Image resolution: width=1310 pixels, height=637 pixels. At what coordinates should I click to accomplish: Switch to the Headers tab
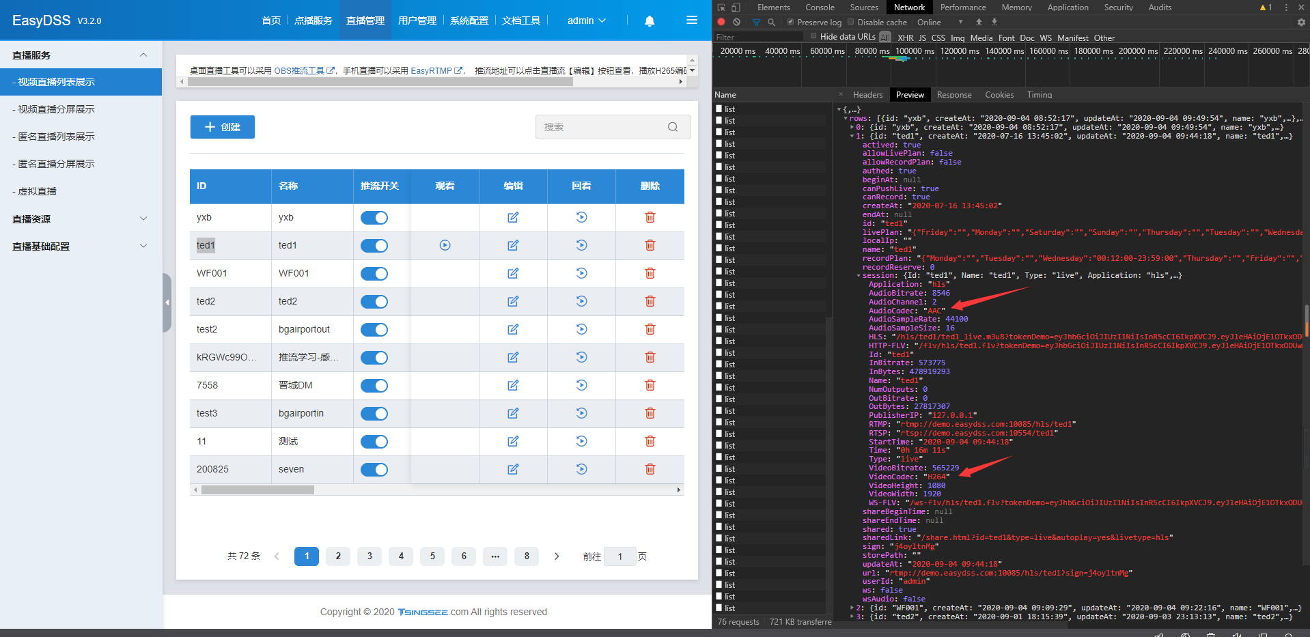coord(867,95)
